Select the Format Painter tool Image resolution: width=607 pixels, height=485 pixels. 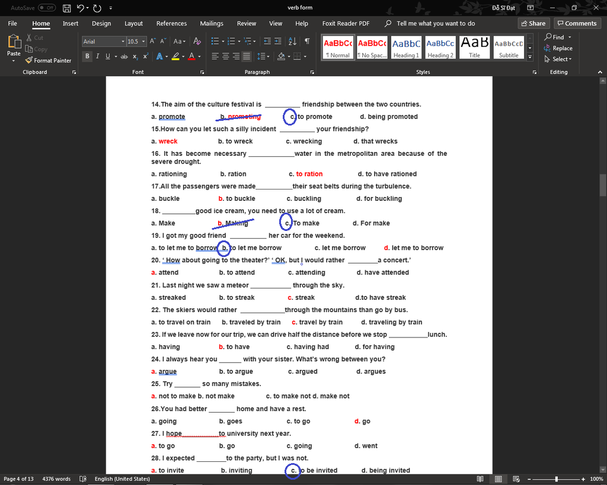coord(49,60)
